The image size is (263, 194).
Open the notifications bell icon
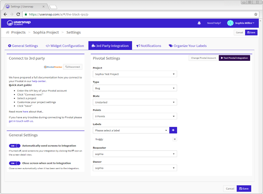(x=199, y=23)
